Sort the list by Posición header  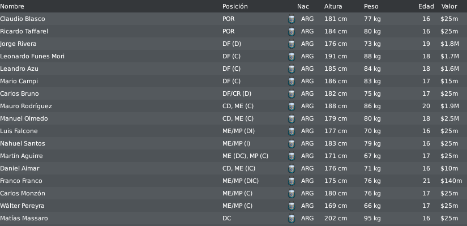click(x=235, y=6)
